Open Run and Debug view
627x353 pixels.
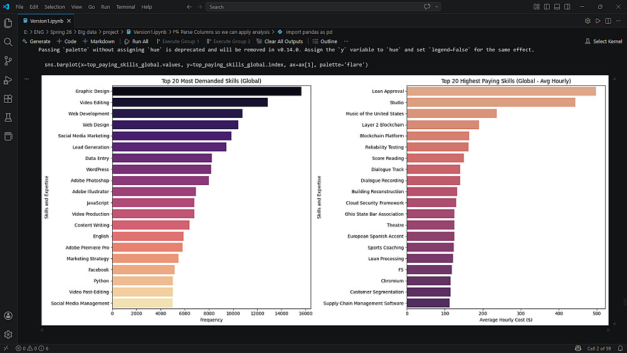click(x=8, y=80)
